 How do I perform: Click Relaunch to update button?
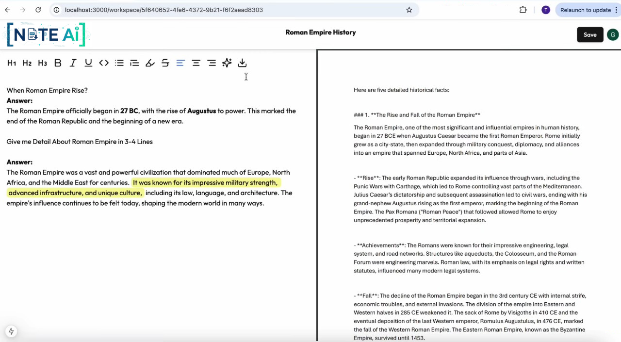click(x=586, y=10)
